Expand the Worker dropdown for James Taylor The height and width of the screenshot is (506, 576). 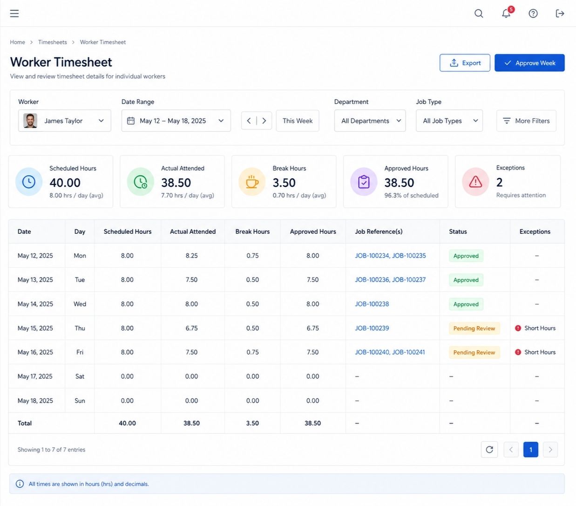(65, 121)
